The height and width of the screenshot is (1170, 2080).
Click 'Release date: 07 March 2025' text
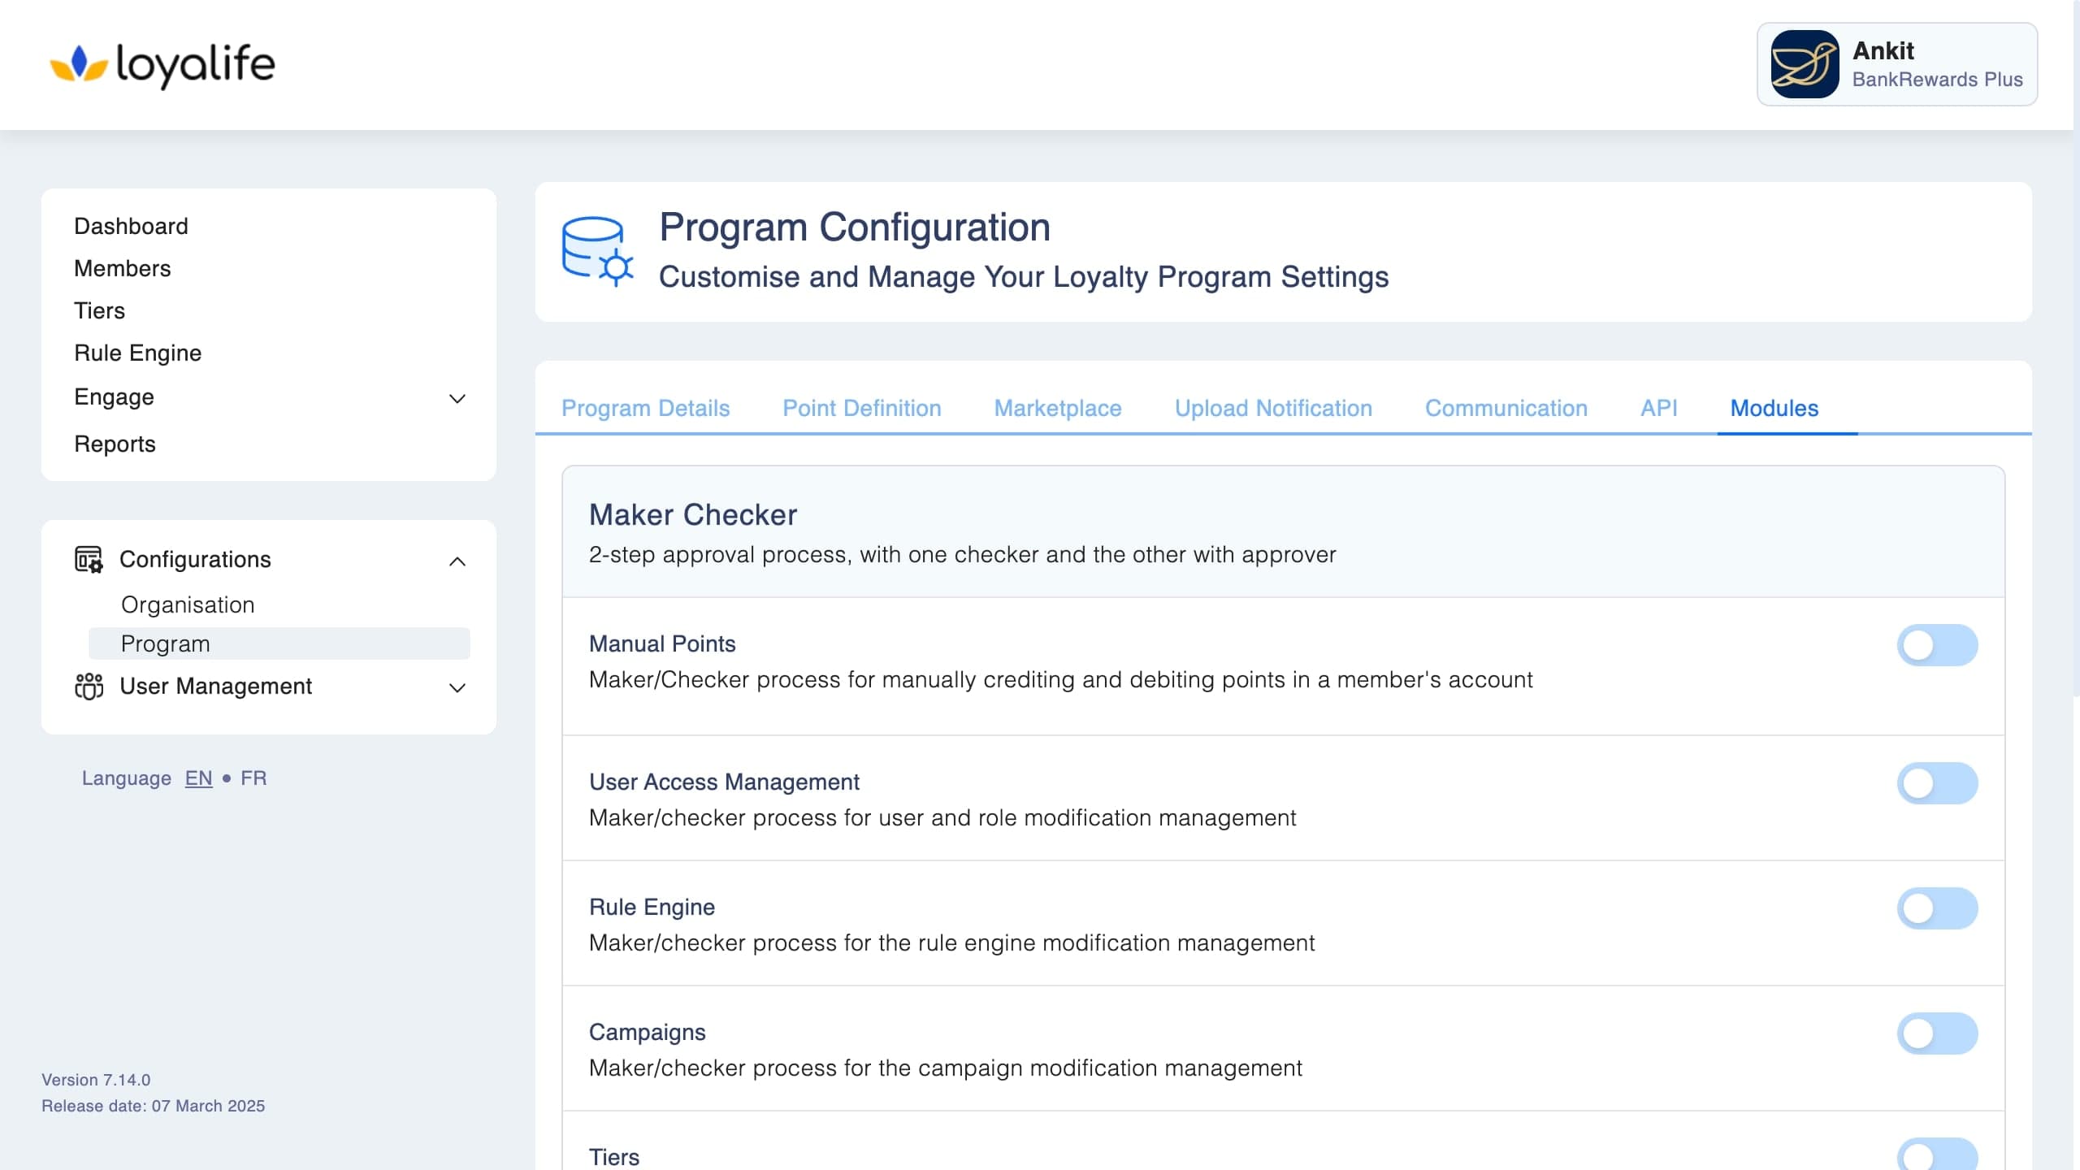pyautogui.click(x=153, y=1106)
